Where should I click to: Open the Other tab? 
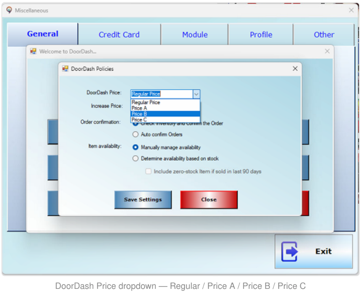(324, 35)
